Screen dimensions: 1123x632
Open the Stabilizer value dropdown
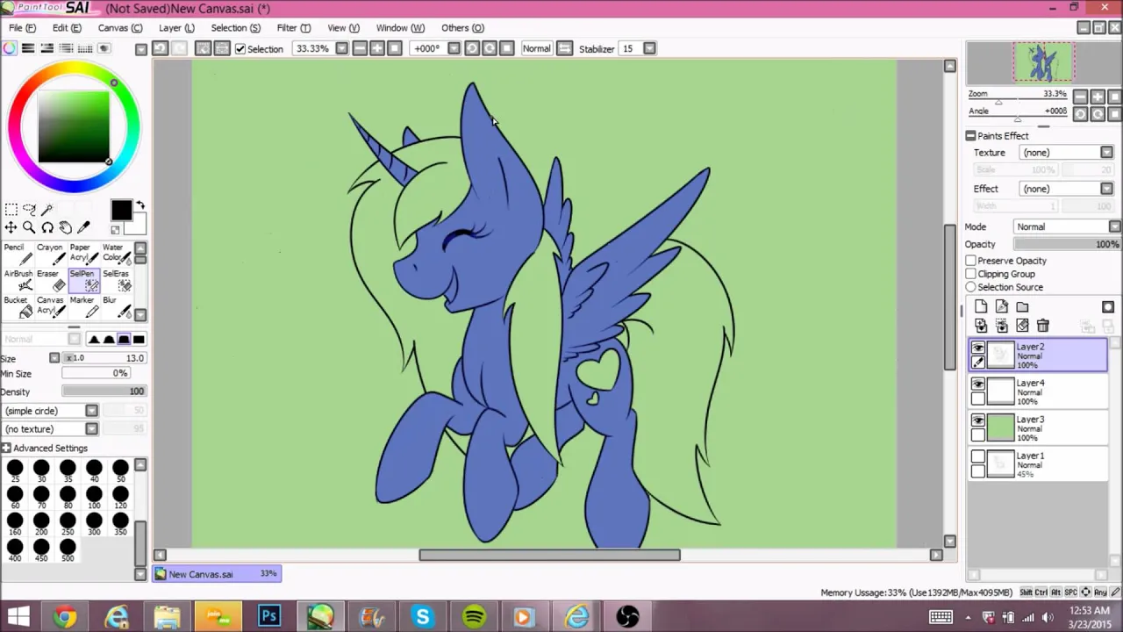[x=649, y=48]
